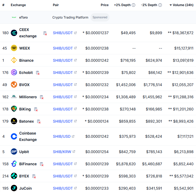
Task: Open the Binance exchange name
Action: coord(26,60)
